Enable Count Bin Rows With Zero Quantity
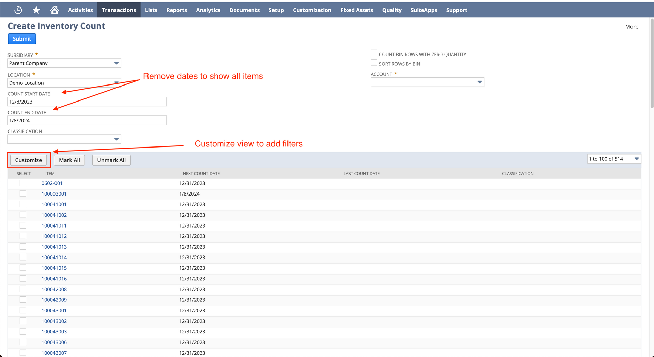Image resolution: width=654 pixels, height=357 pixels. [374, 52]
